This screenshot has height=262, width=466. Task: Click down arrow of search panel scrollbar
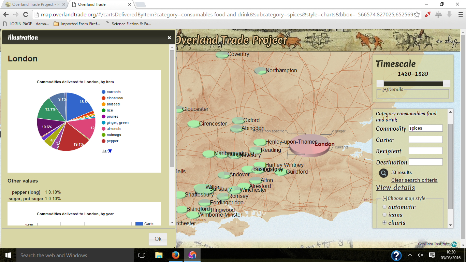click(x=451, y=225)
